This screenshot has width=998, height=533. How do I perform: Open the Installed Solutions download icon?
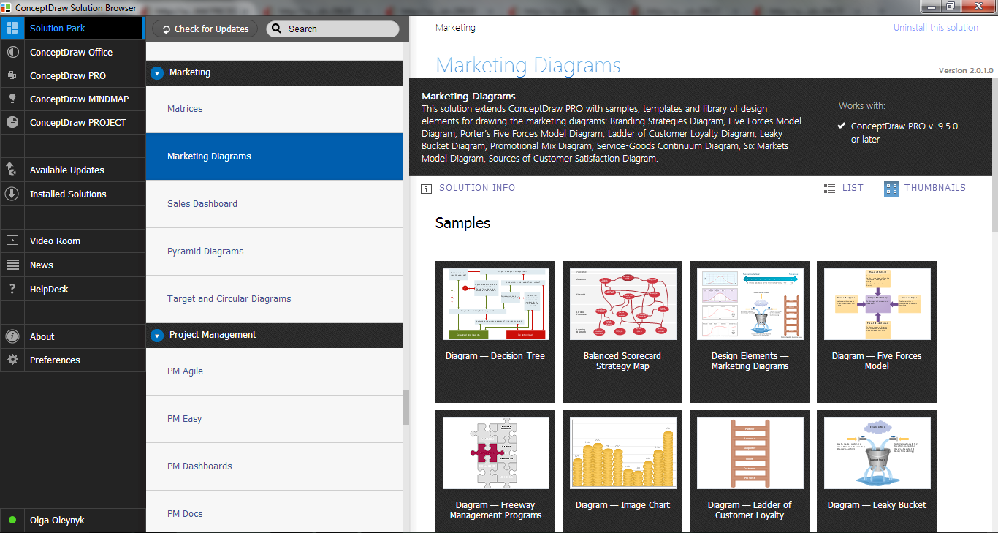coord(12,194)
